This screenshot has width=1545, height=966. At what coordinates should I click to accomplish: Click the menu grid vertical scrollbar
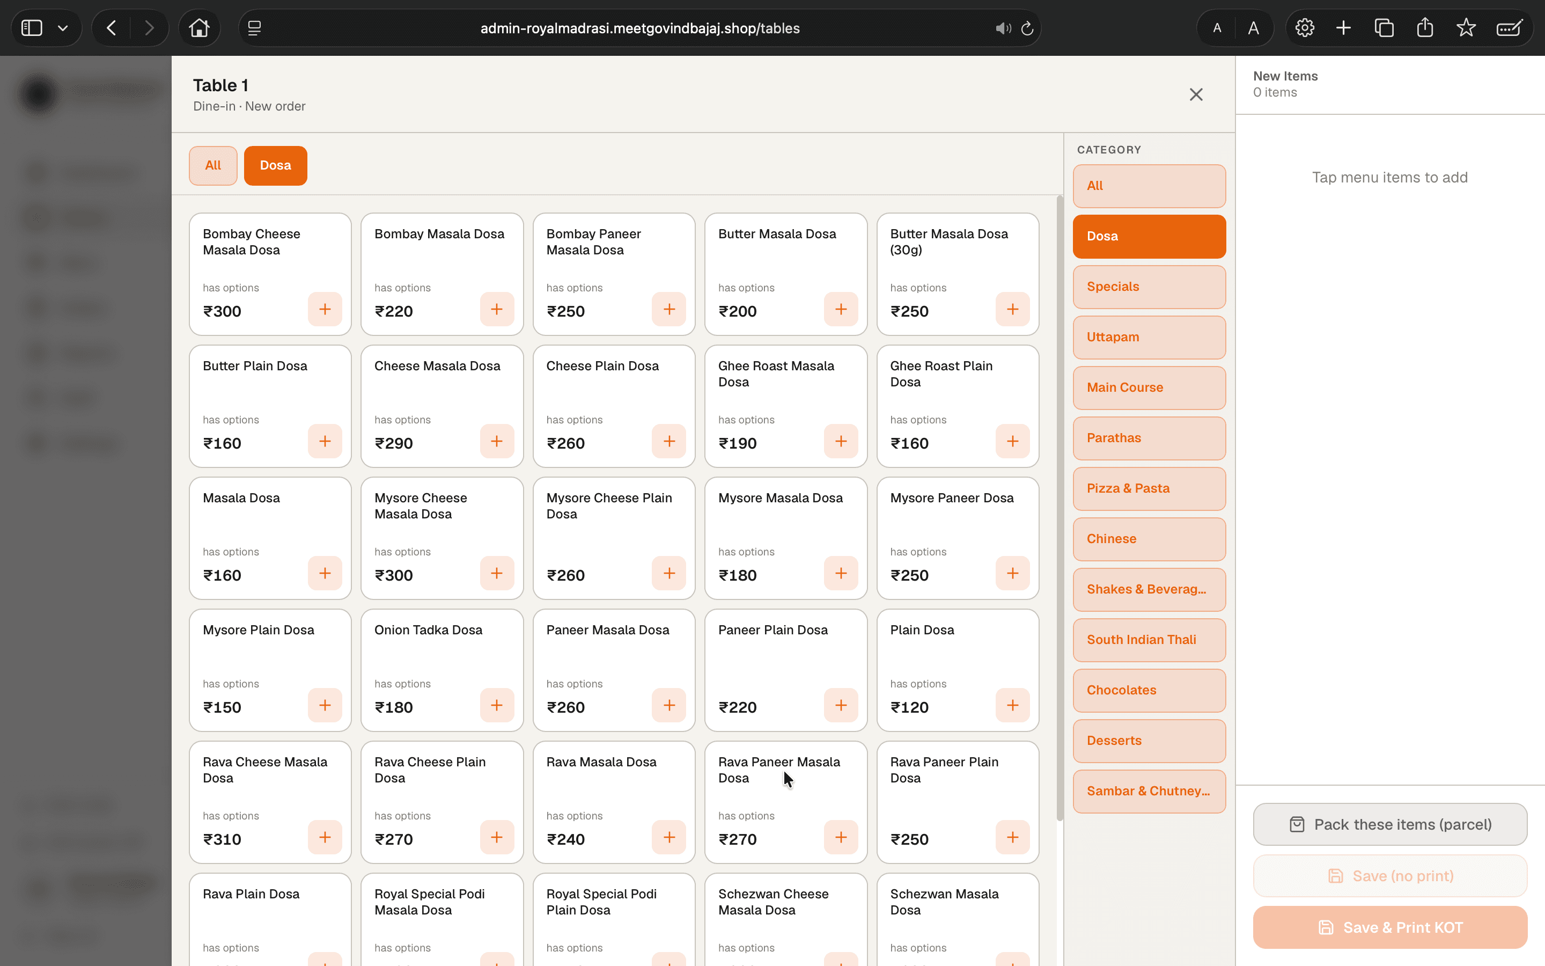[1060, 508]
